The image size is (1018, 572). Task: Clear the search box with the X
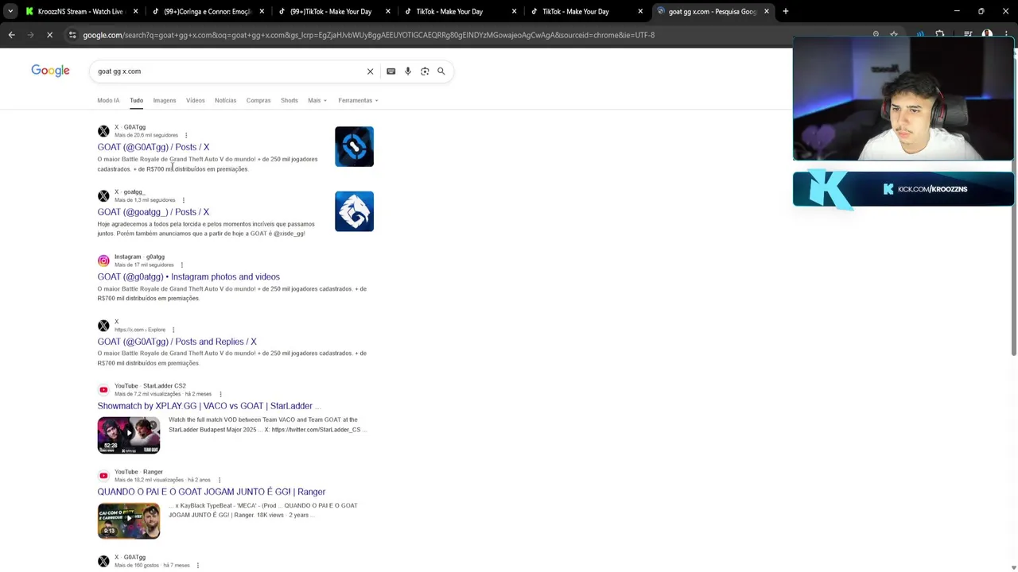click(370, 71)
